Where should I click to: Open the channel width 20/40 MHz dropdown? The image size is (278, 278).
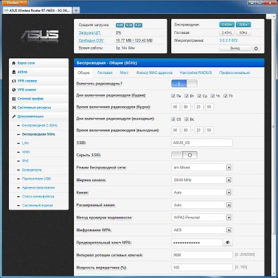(x=202, y=180)
